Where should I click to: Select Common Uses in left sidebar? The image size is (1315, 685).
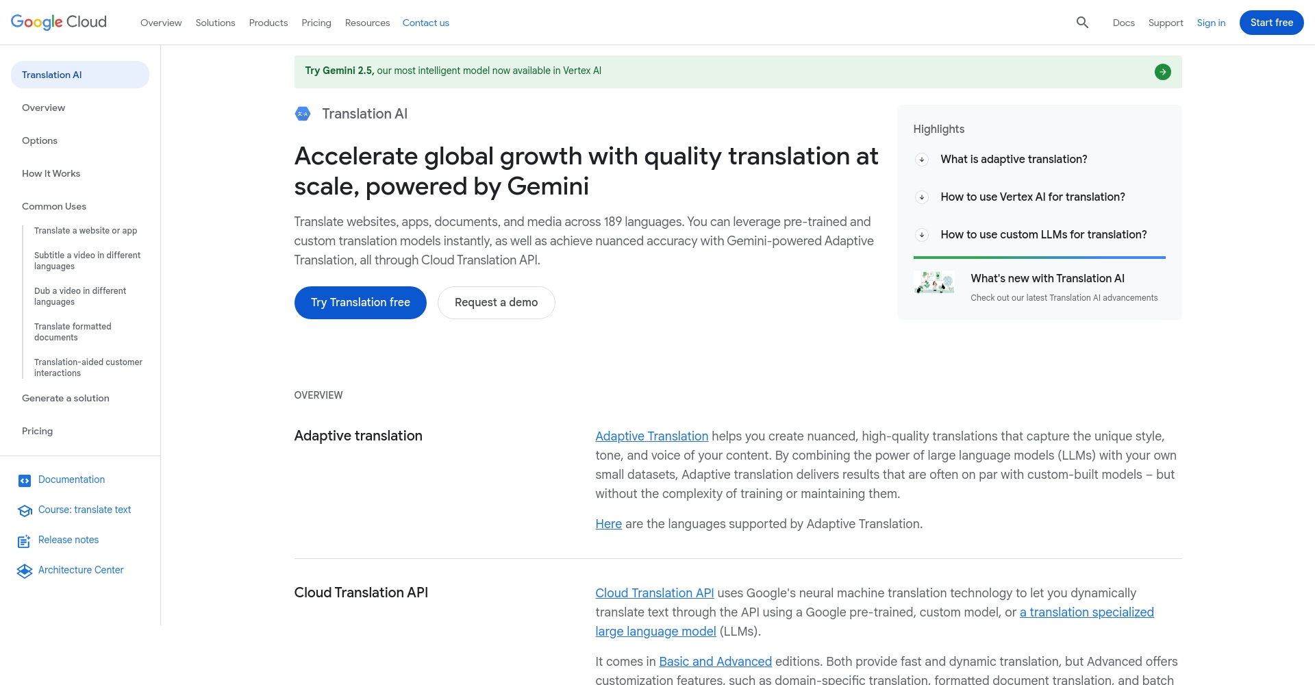tap(54, 206)
